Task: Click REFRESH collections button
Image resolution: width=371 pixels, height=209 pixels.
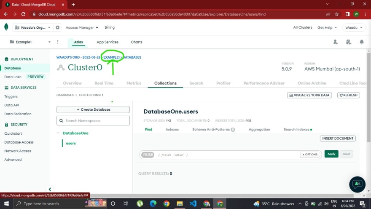Action: pyautogui.click(x=348, y=95)
